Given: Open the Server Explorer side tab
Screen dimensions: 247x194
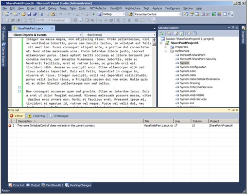Looking at the screenshot, I should tap(3, 54).
